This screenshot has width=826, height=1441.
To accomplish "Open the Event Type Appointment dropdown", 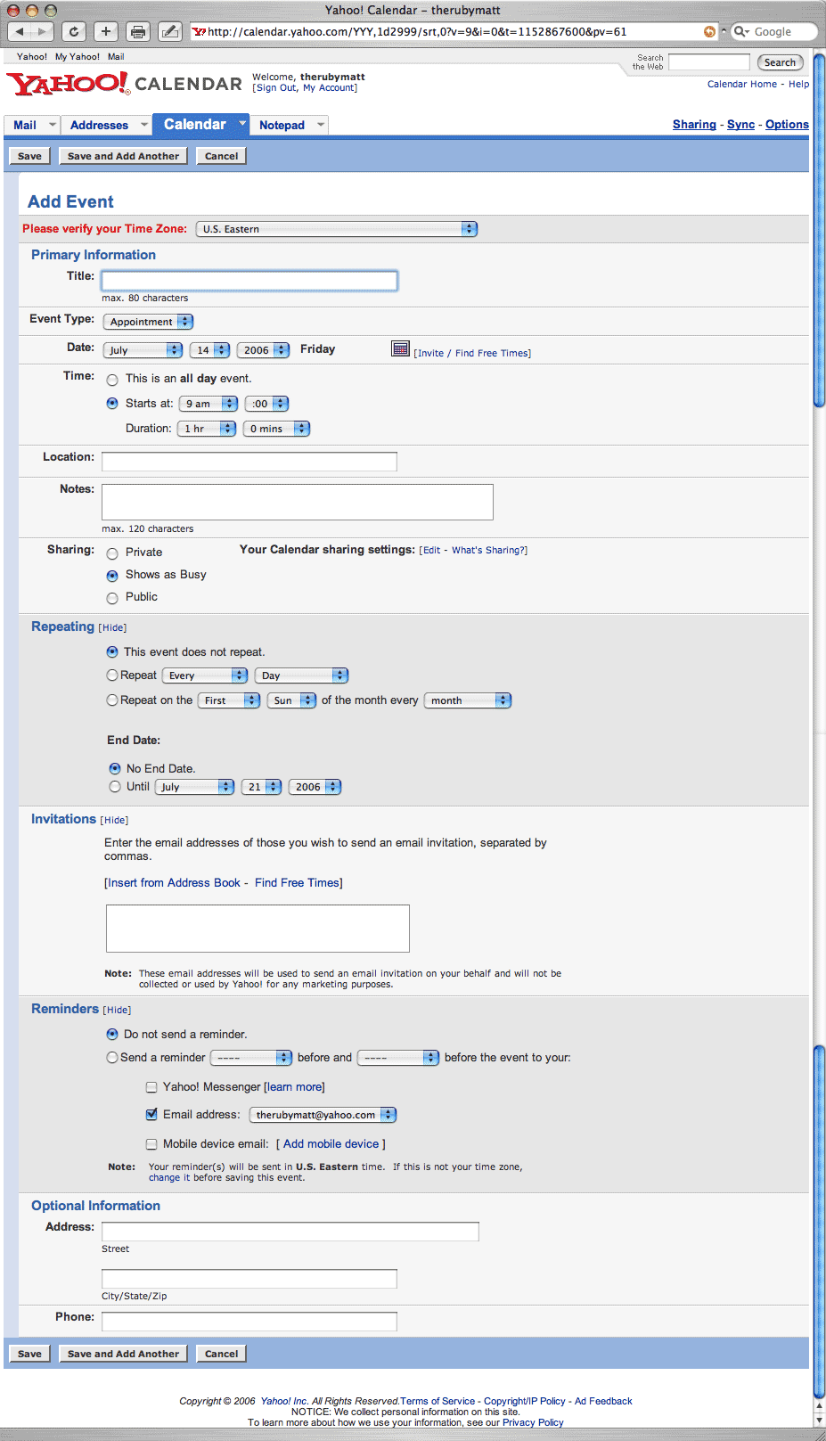I will click(148, 322).
